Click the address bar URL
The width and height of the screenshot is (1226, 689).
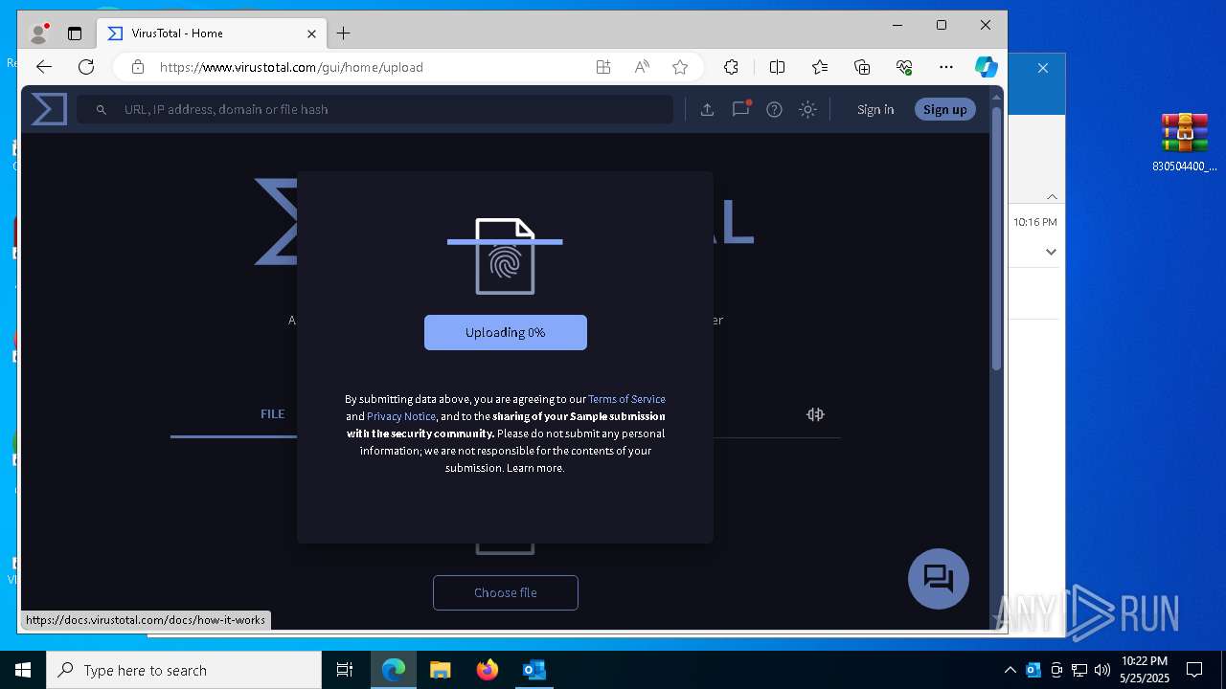[291, 67]
